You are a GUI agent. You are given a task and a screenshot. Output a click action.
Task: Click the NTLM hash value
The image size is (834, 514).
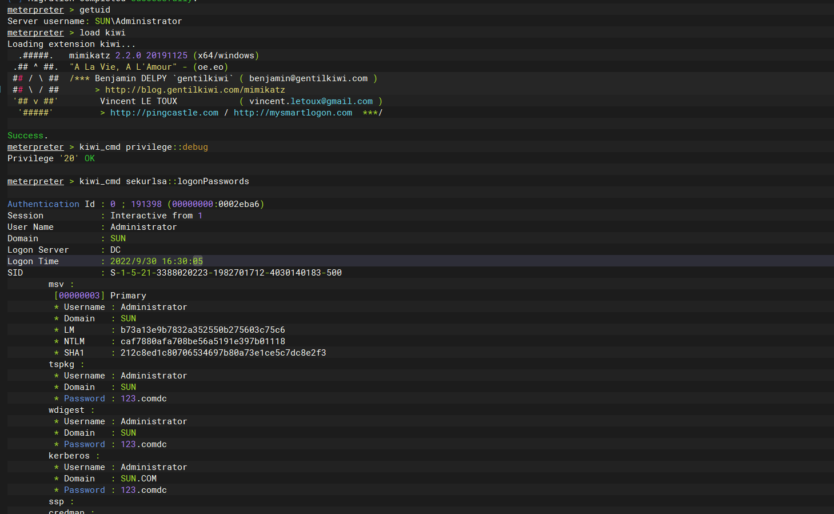(x=203, y=341)
